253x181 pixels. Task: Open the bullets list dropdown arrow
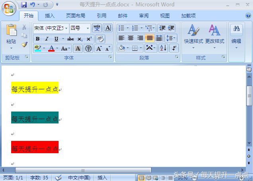coord(127,28)
